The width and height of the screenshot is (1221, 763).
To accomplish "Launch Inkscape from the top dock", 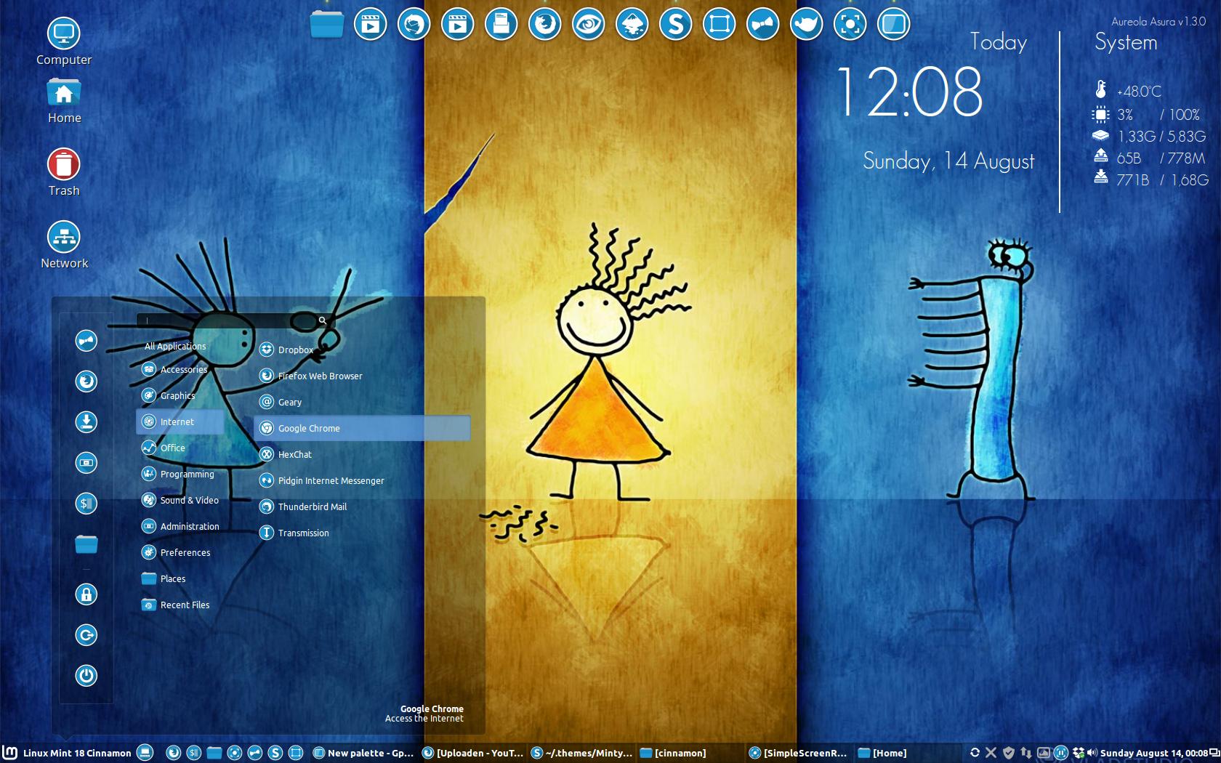I will [632, 25].
